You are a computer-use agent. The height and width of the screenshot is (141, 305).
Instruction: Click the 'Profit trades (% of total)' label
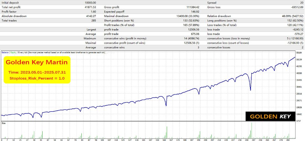pyautogui.click(x=119, y=25)
